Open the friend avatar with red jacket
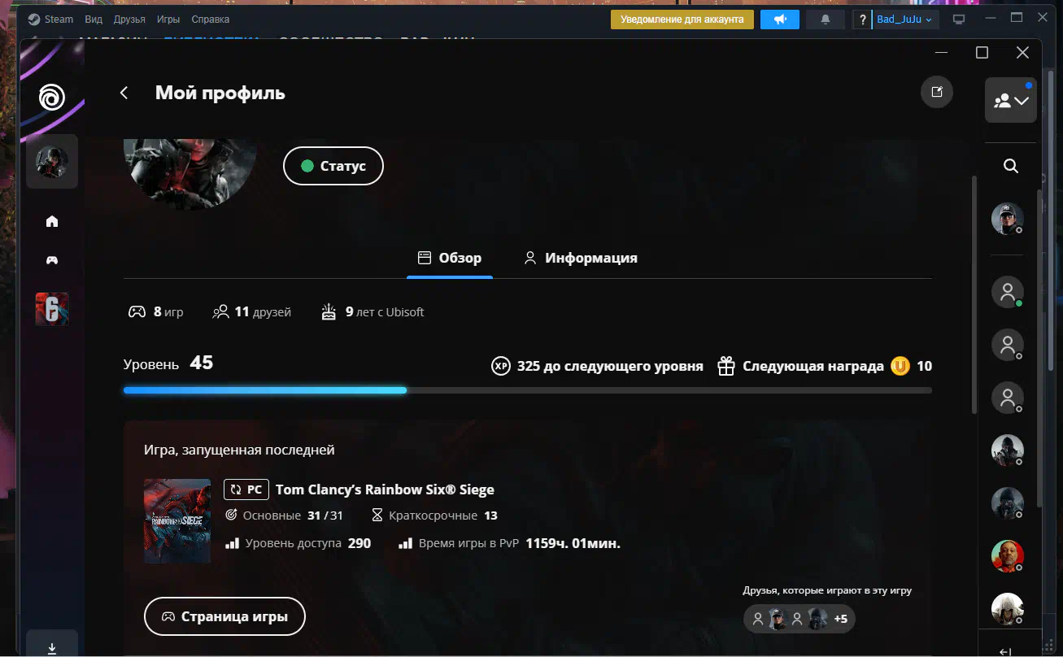Image resolution: width=1063 pixels, height=657 pixels. tap(1008, 555)
